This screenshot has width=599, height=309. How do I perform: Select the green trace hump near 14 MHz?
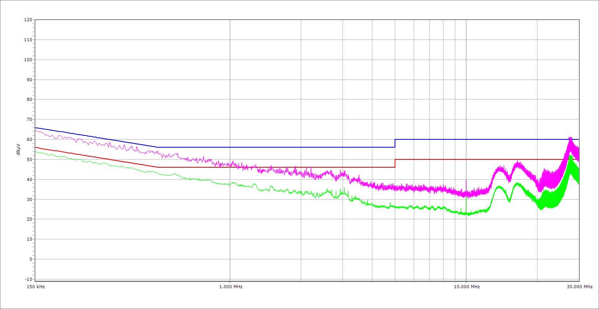pos(499,187)
